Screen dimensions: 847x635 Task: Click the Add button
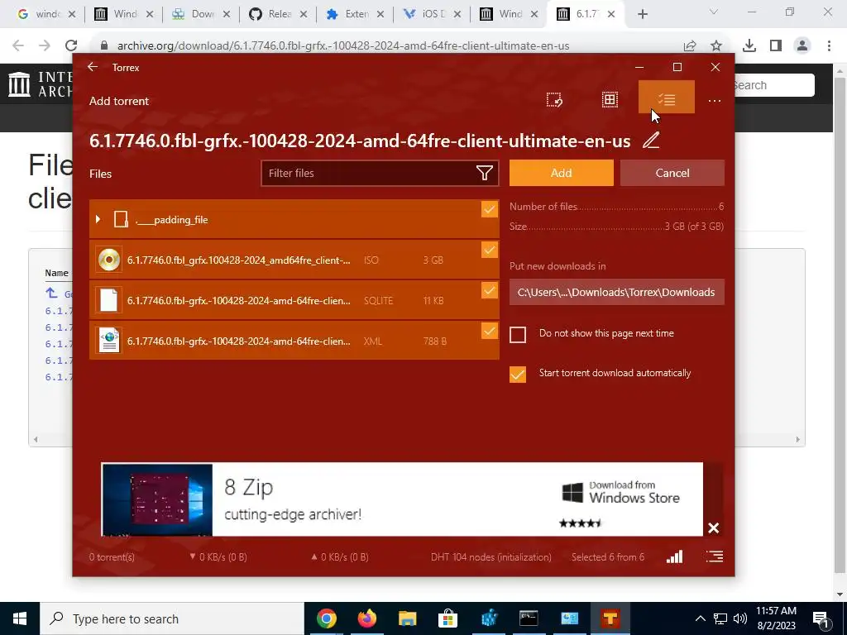562,173
